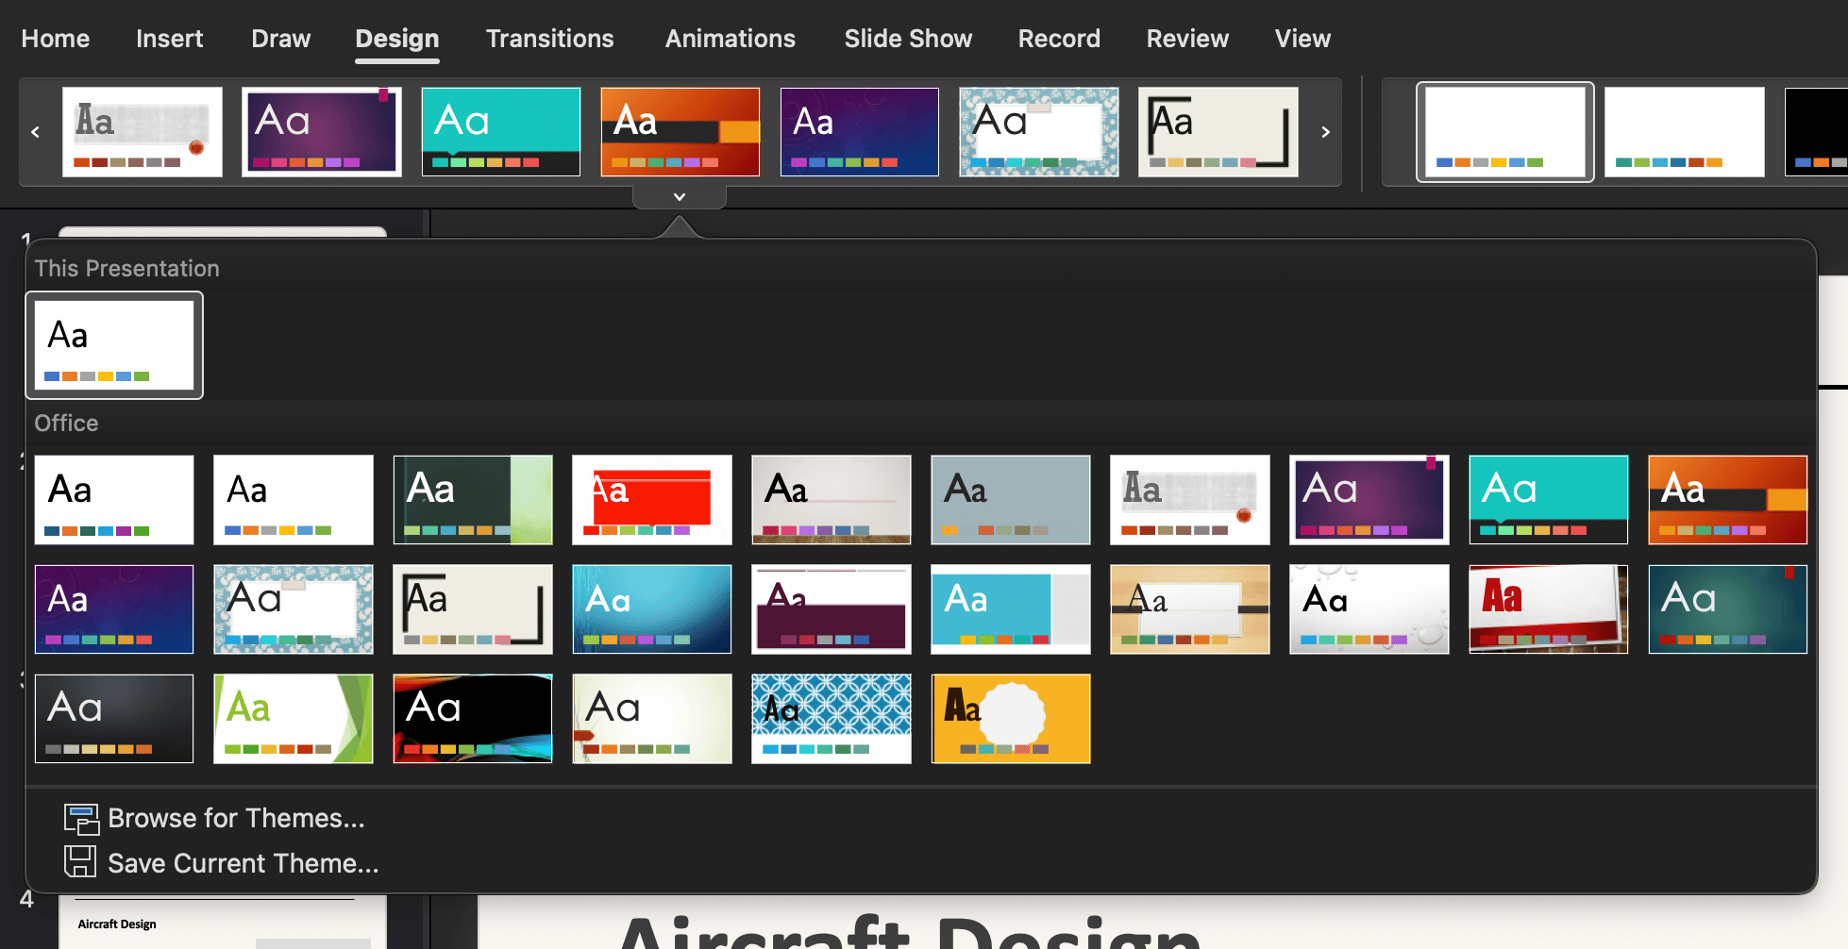
Task: Apply the first white Office theme with teal-orange bars
Action: [x=114, y=500]
